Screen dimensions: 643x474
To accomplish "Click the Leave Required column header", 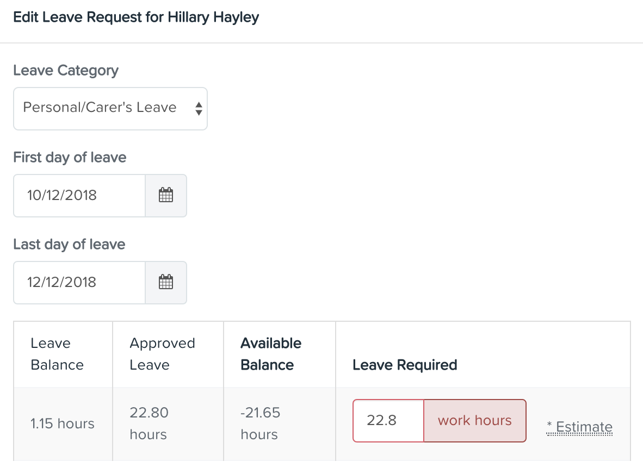I will [405, 365].
